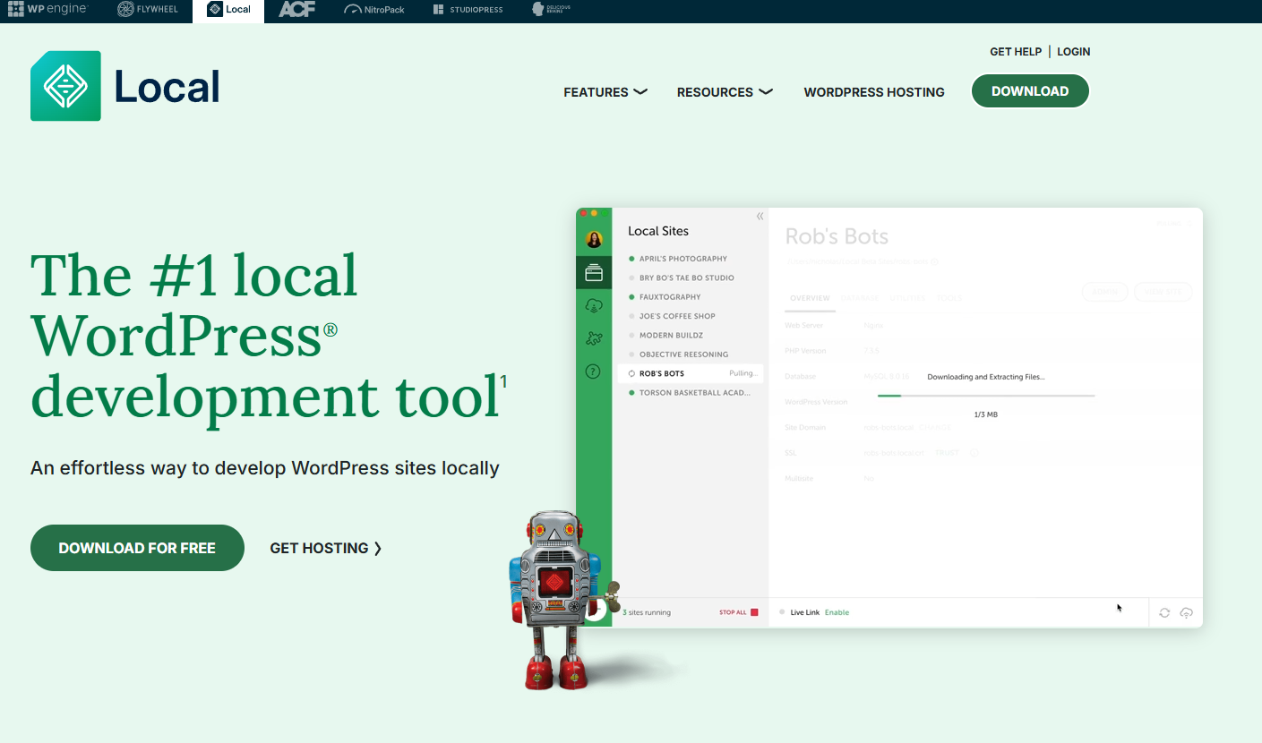Viewport: 1262px width, 743px height.
Task: Click the Download for Free button
Action: coord(137,548)
